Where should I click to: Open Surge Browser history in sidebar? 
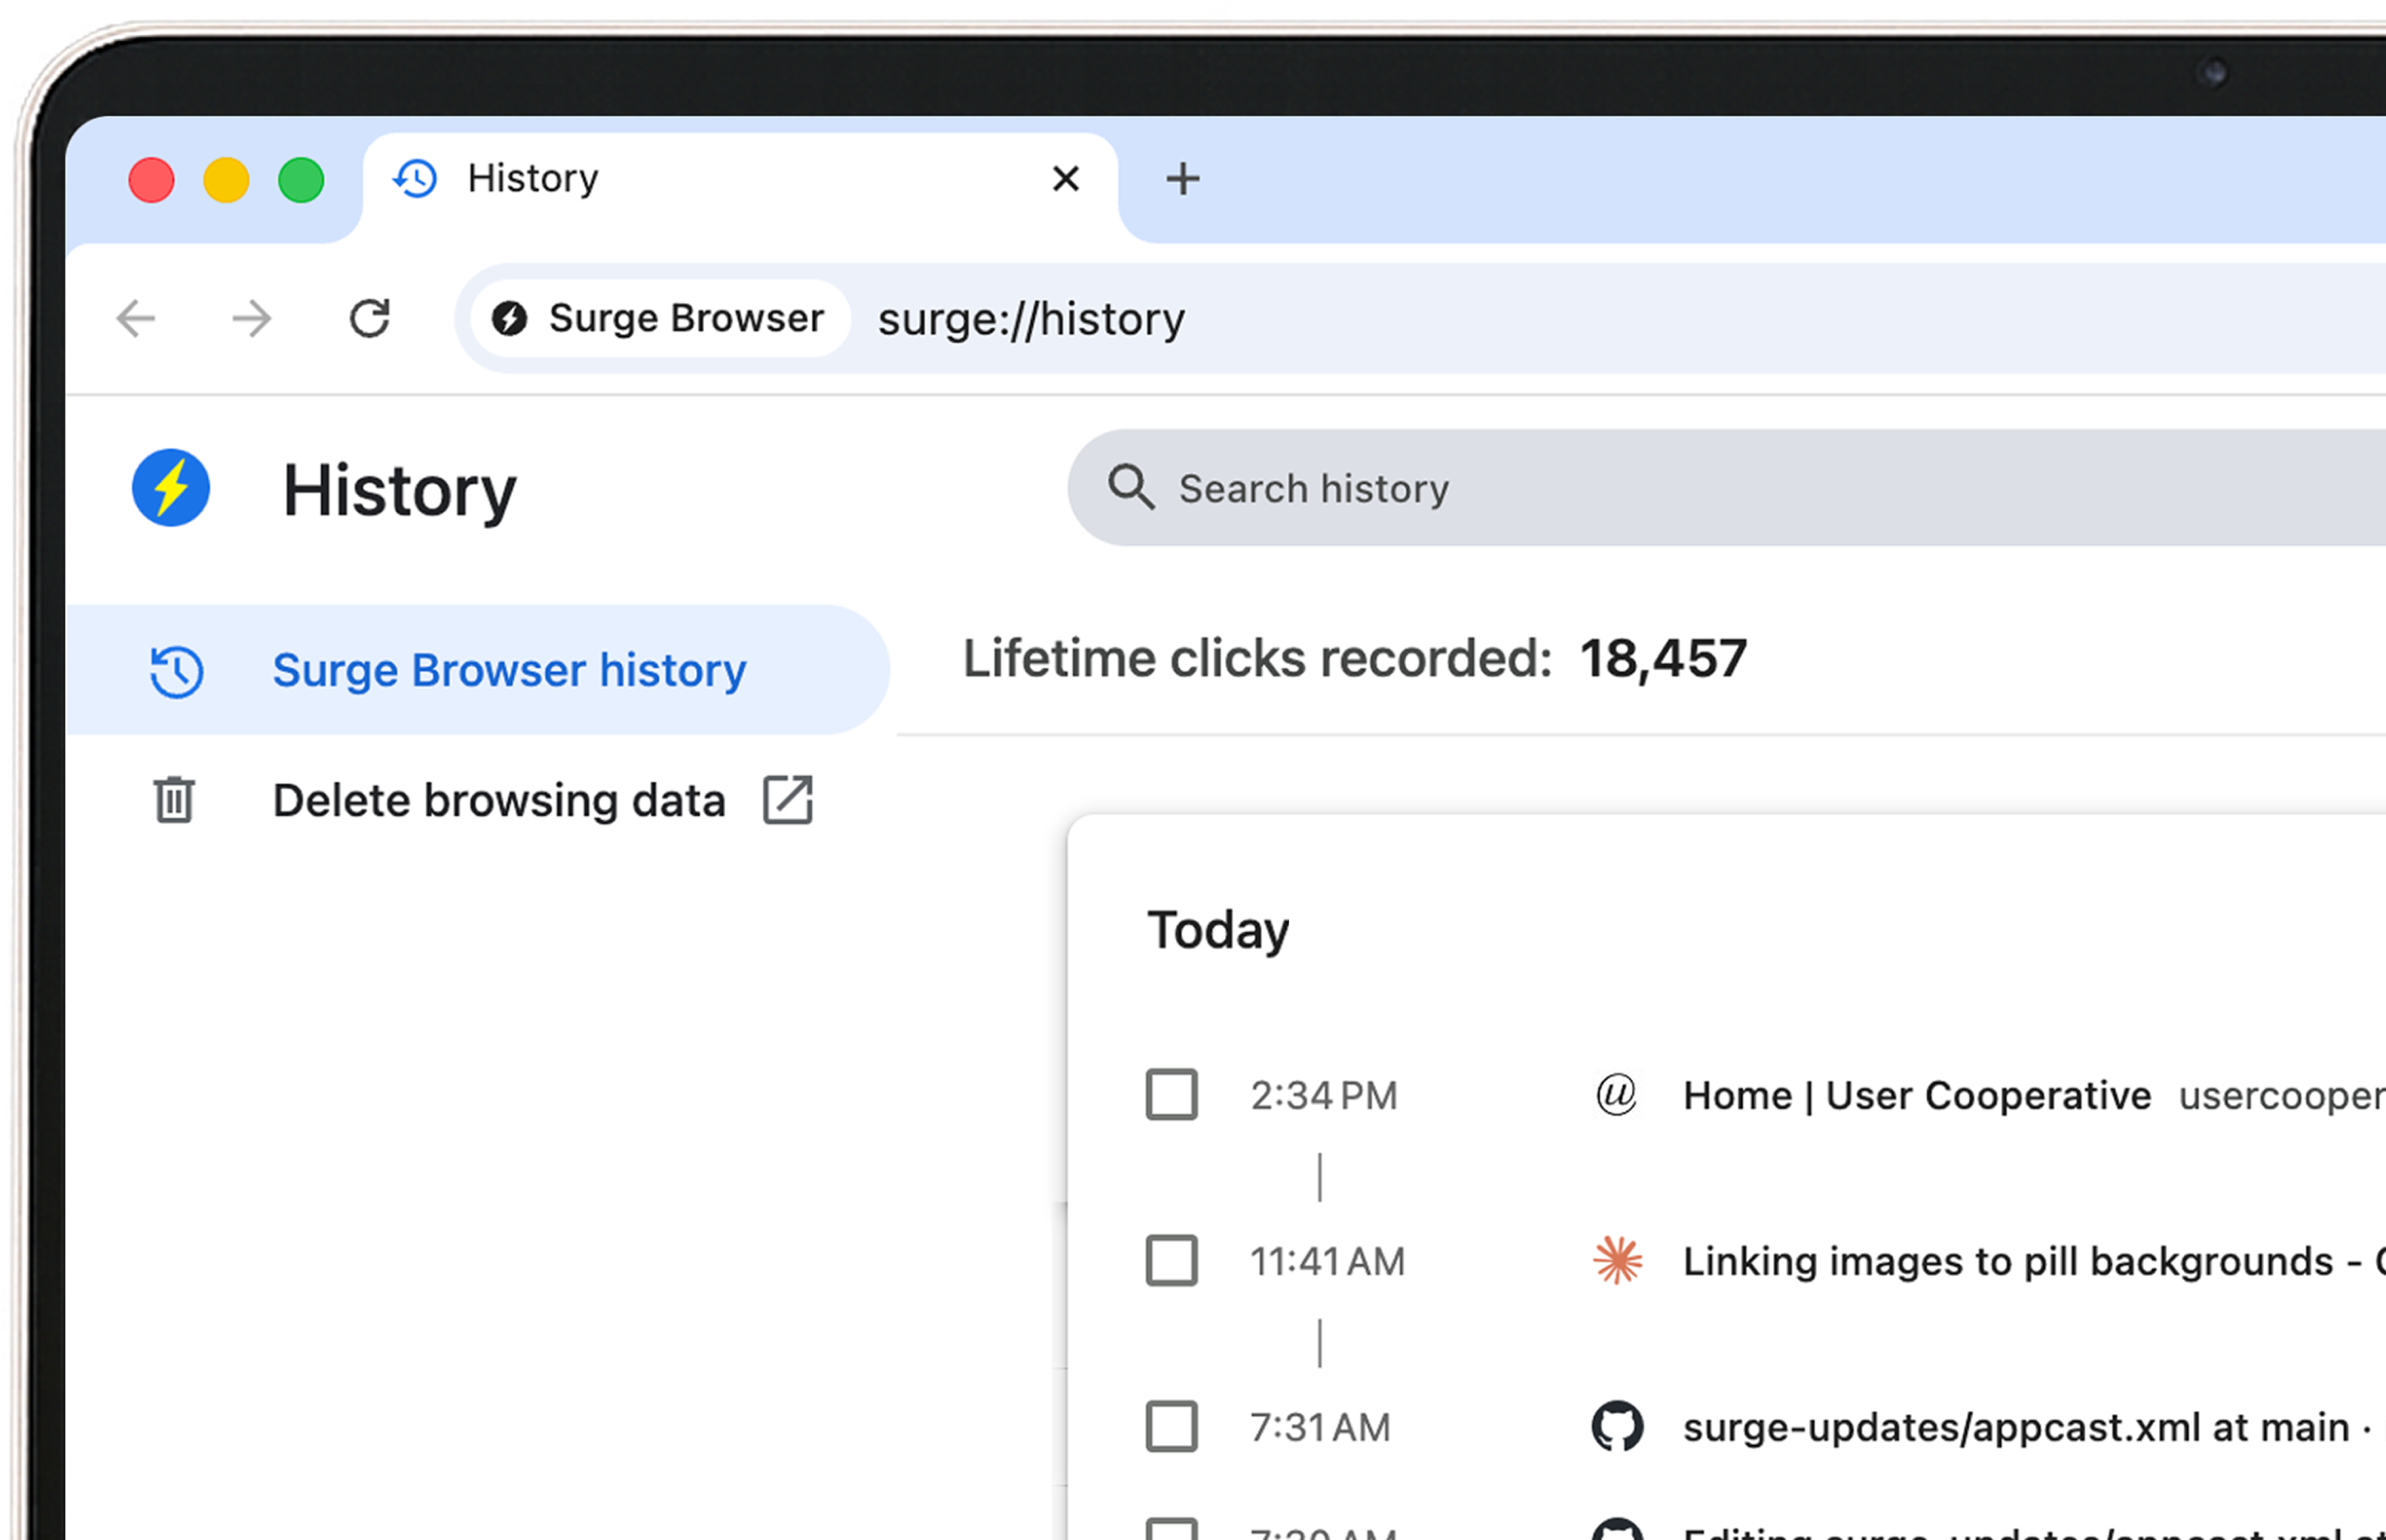coord(477,670)
